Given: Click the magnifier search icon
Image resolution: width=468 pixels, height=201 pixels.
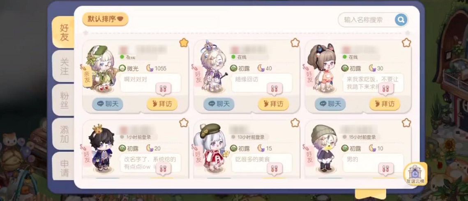Looking at the screenshot, I should click(401, 20).
